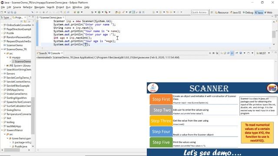278x156 pixels.
Task: Click the Run External Tools icon
Action: [x=106, y=12]
